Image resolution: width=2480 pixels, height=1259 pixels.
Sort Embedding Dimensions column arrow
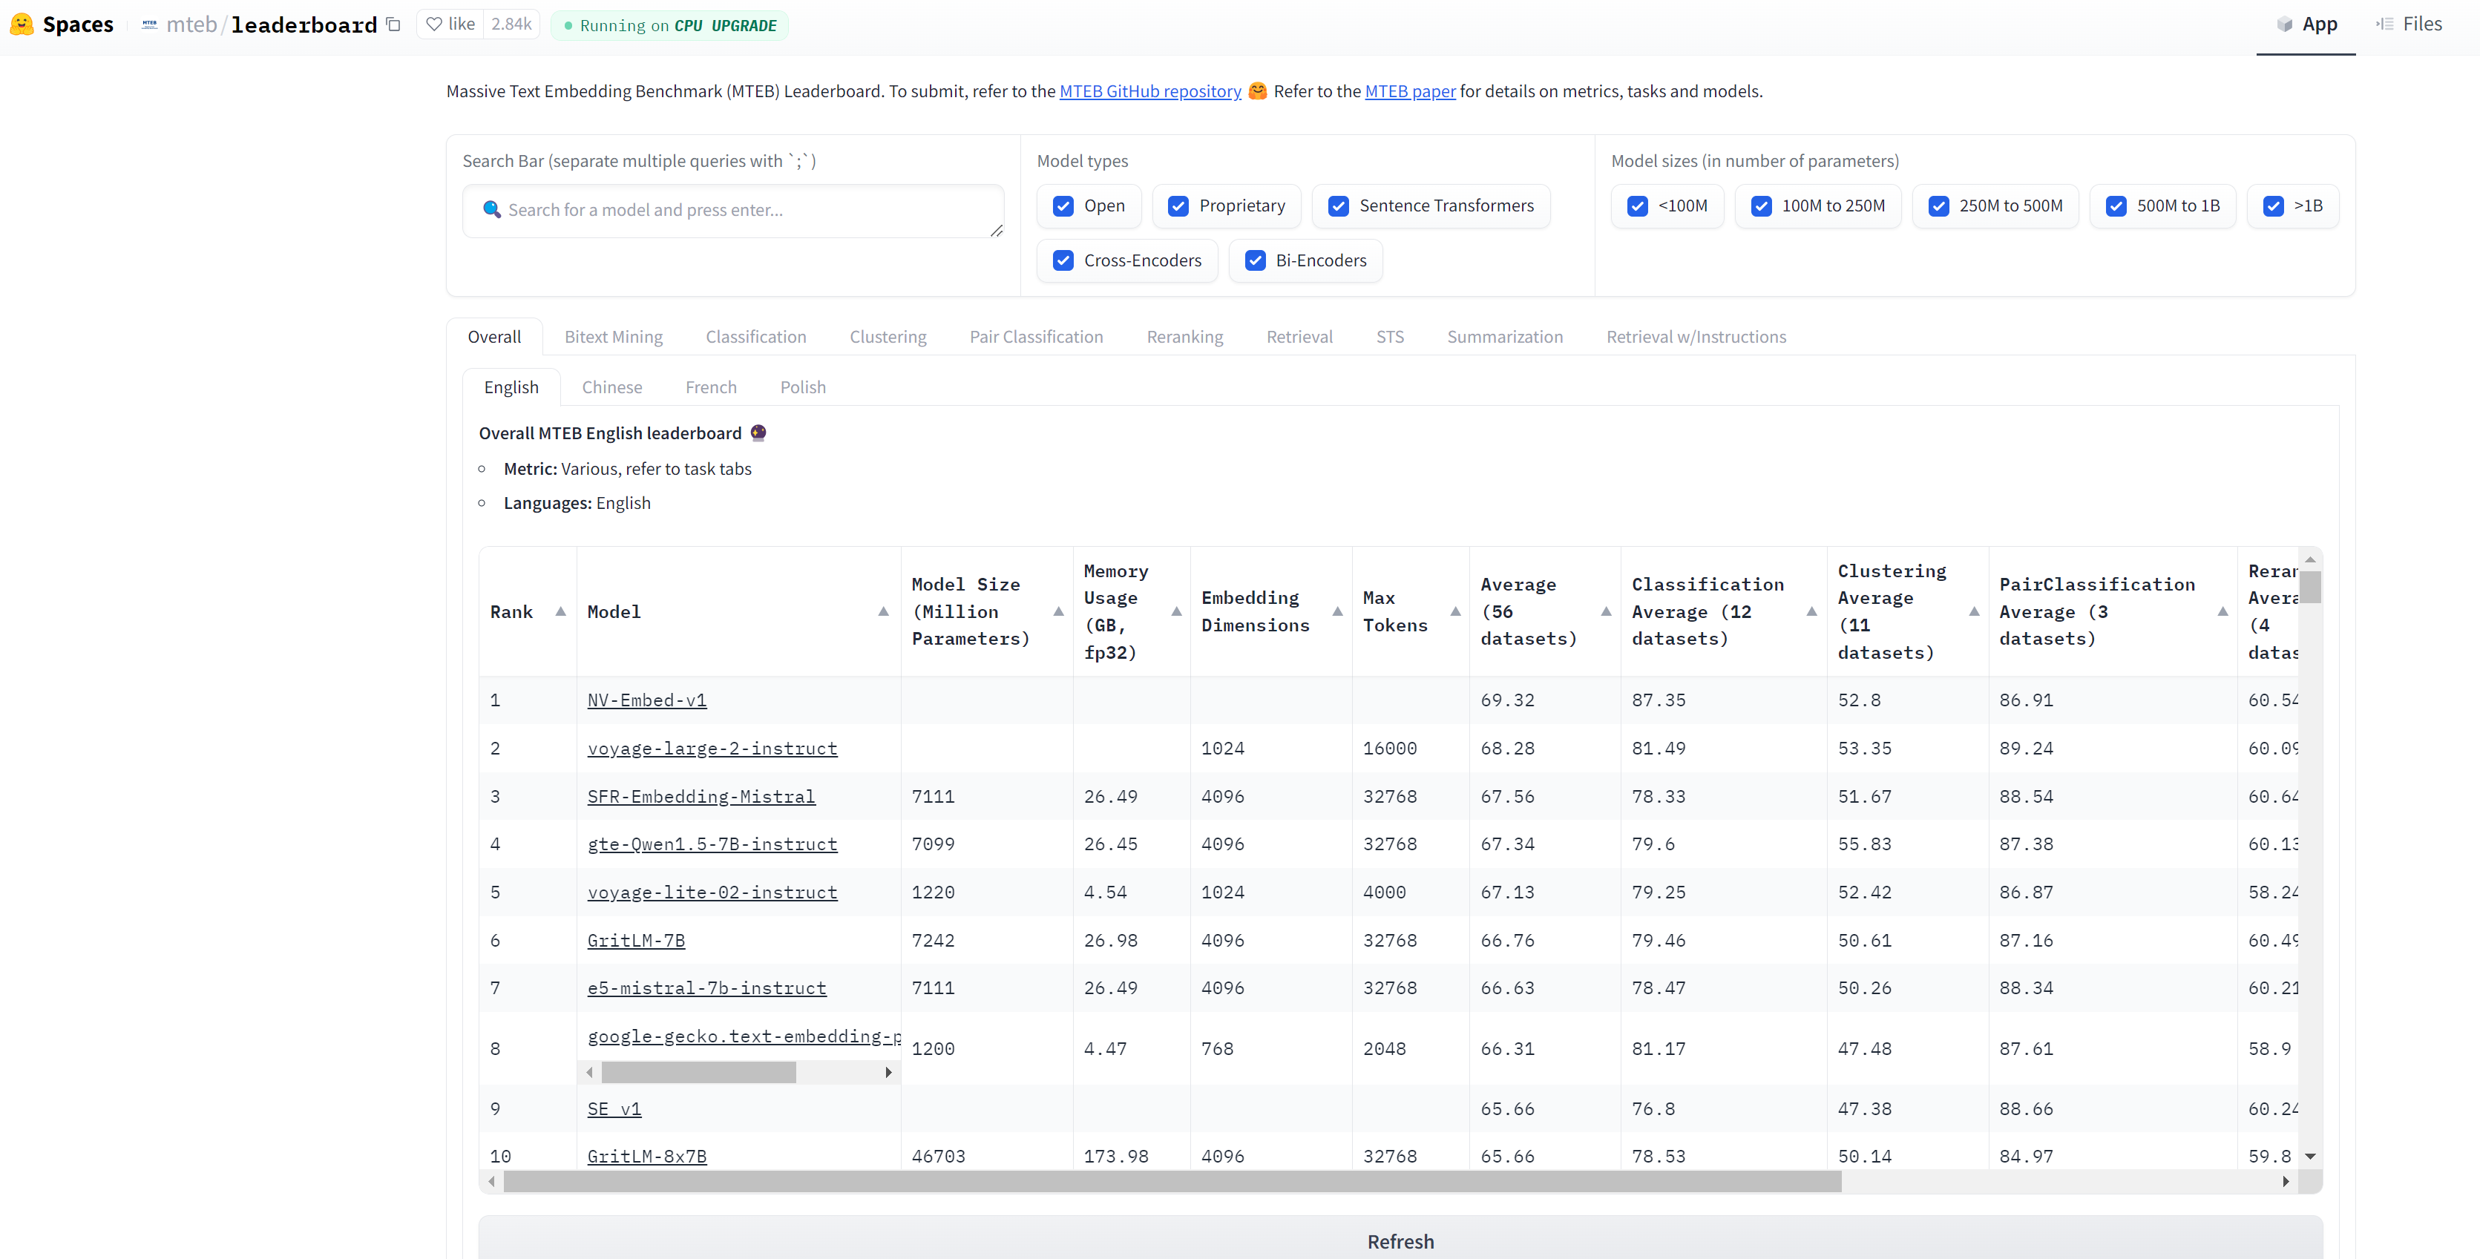tap(1337, 611)
